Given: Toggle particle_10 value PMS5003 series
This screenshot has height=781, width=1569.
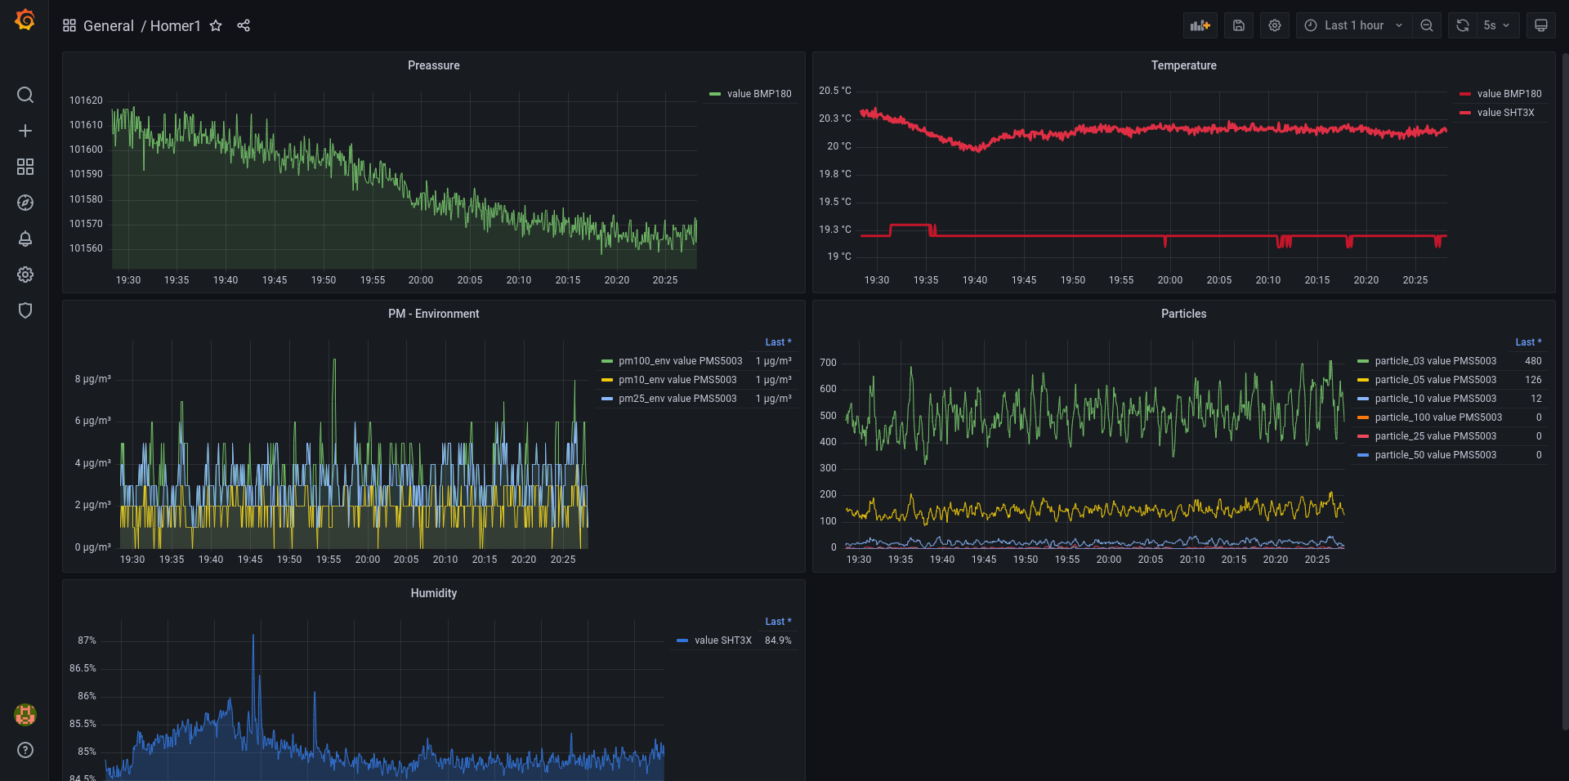Looking at the screenshot, I should click(1436, 399).
